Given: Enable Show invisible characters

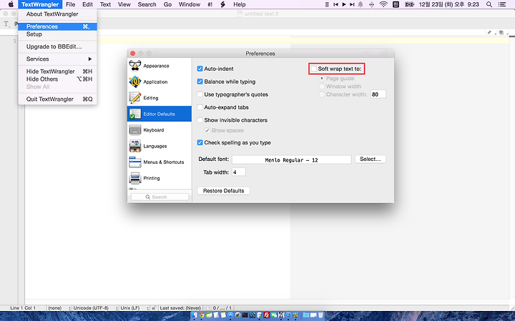Looking at the screenshot, I should [x=200, y=120].
